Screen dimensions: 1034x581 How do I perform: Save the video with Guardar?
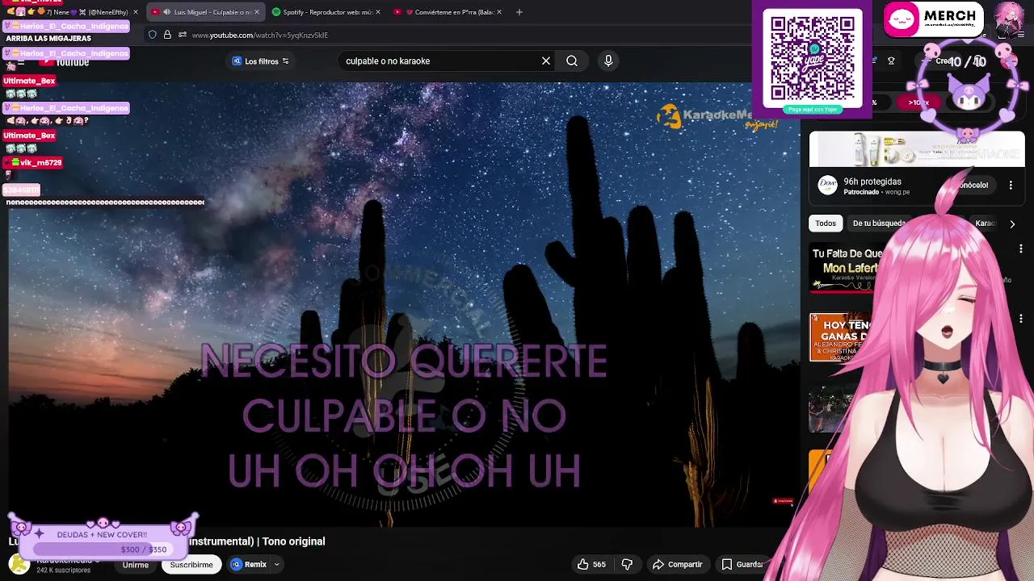pos(743,564)
